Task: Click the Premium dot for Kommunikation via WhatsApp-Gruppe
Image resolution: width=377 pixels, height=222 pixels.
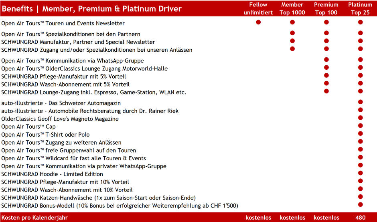Action: click(326, 60)
